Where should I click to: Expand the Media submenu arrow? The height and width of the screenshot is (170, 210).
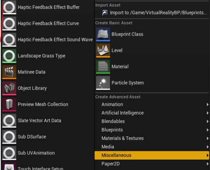pyautogui.click(x=207, y=147)
